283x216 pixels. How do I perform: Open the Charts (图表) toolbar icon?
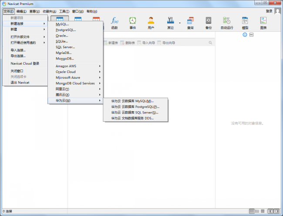(263, 23)
